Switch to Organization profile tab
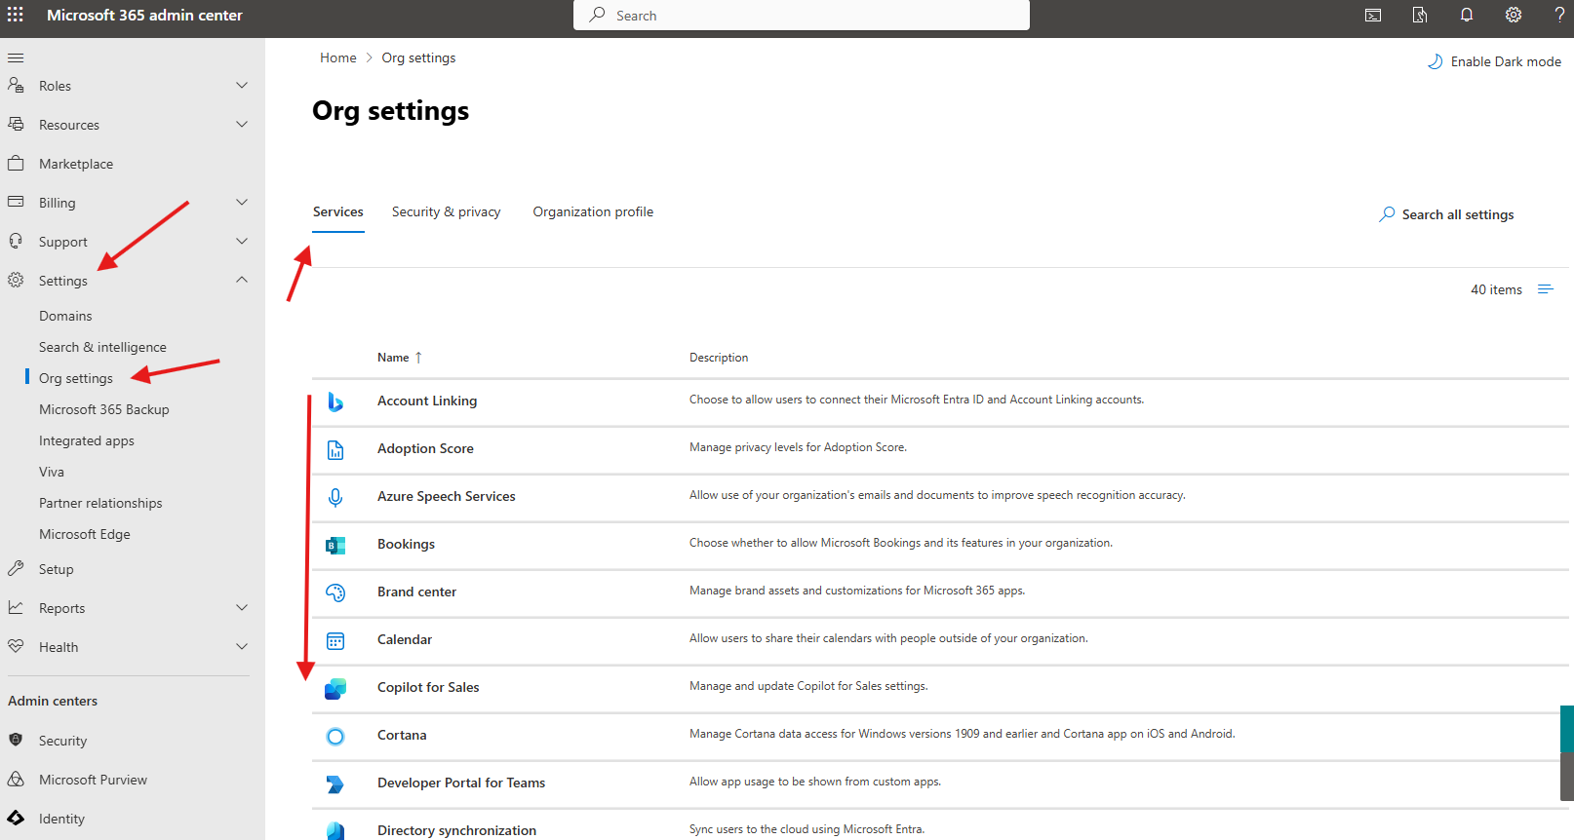 click(593, 211)
